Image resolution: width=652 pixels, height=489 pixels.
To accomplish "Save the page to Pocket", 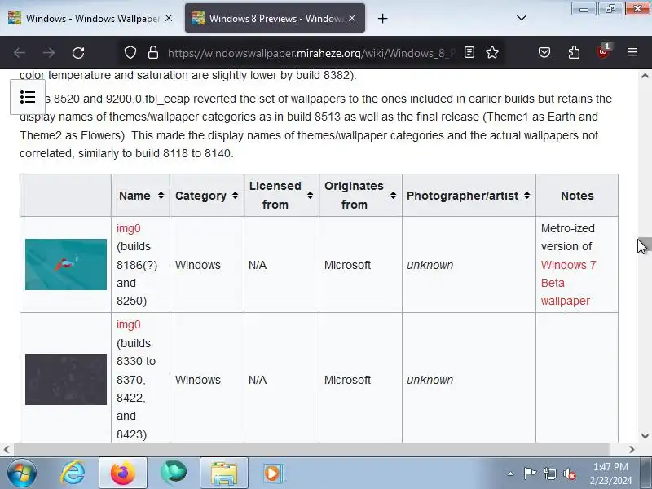I will (544, 52).
